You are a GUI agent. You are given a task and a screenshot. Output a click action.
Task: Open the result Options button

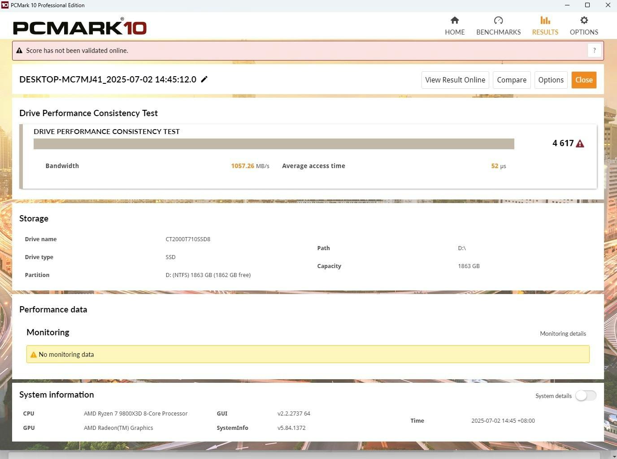[551, 80]
